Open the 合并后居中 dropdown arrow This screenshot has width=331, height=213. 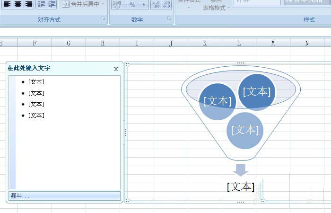pyautogui.click(x=103, y=4)
